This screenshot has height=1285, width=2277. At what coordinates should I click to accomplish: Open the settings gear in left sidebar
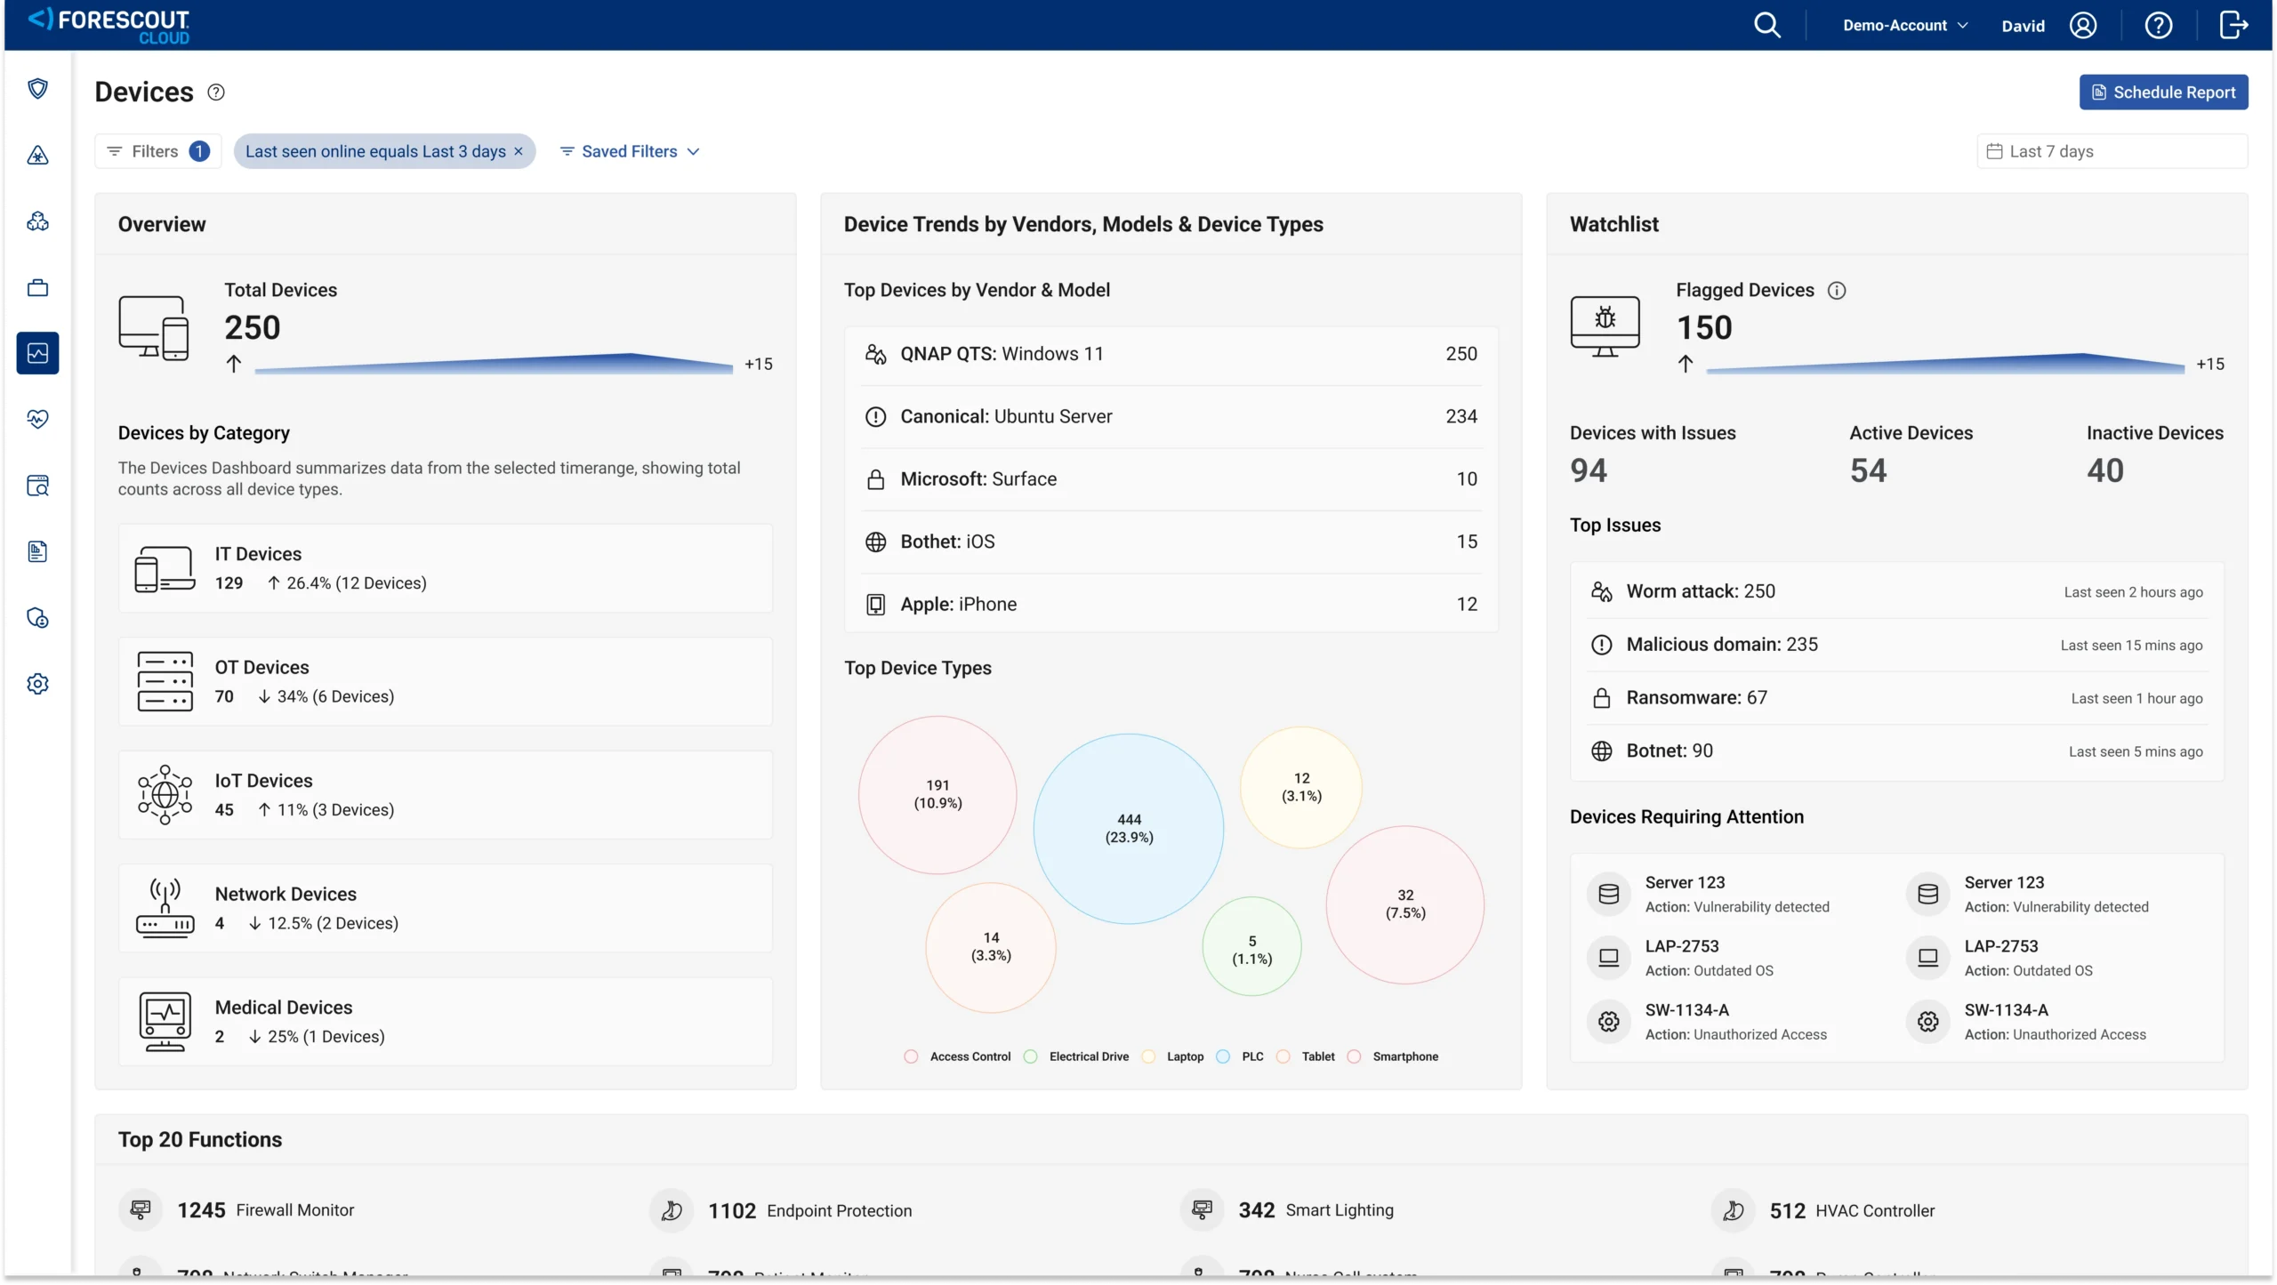(37, 684)
